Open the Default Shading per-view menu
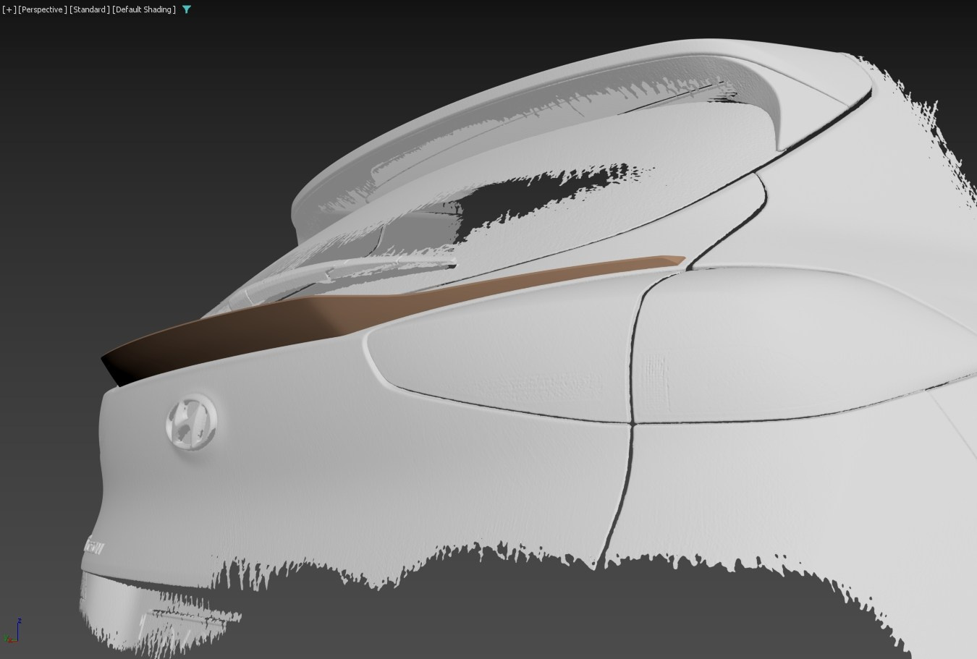Viewport: 977px width, 659px height. click(144, 9)
